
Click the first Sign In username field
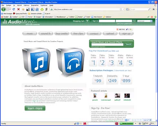(107, 21)
